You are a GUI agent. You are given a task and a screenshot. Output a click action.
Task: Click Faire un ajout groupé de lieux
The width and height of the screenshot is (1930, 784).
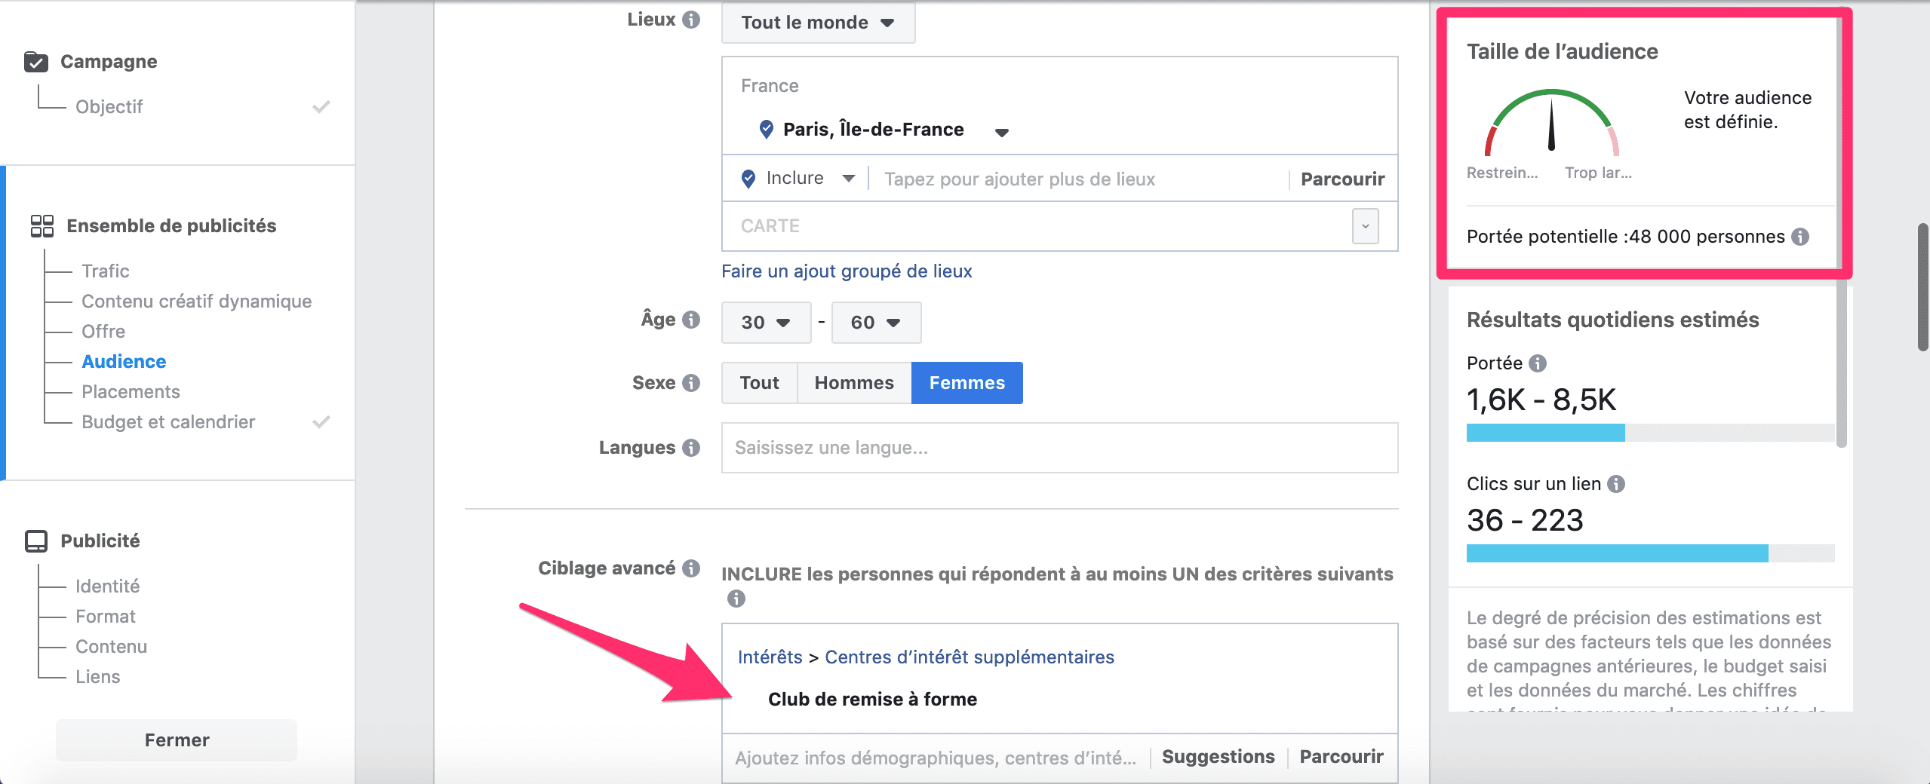click(847, 271)
